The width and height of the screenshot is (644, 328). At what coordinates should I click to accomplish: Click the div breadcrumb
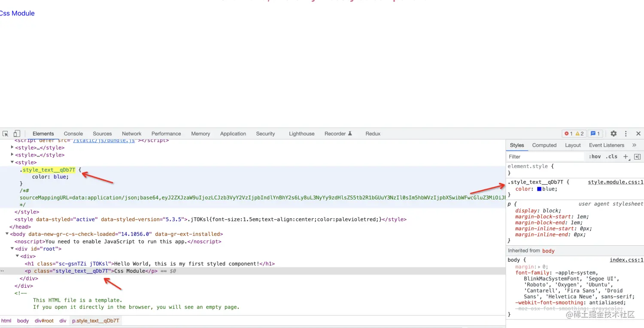pyautogui.click(x=63, y=321)
